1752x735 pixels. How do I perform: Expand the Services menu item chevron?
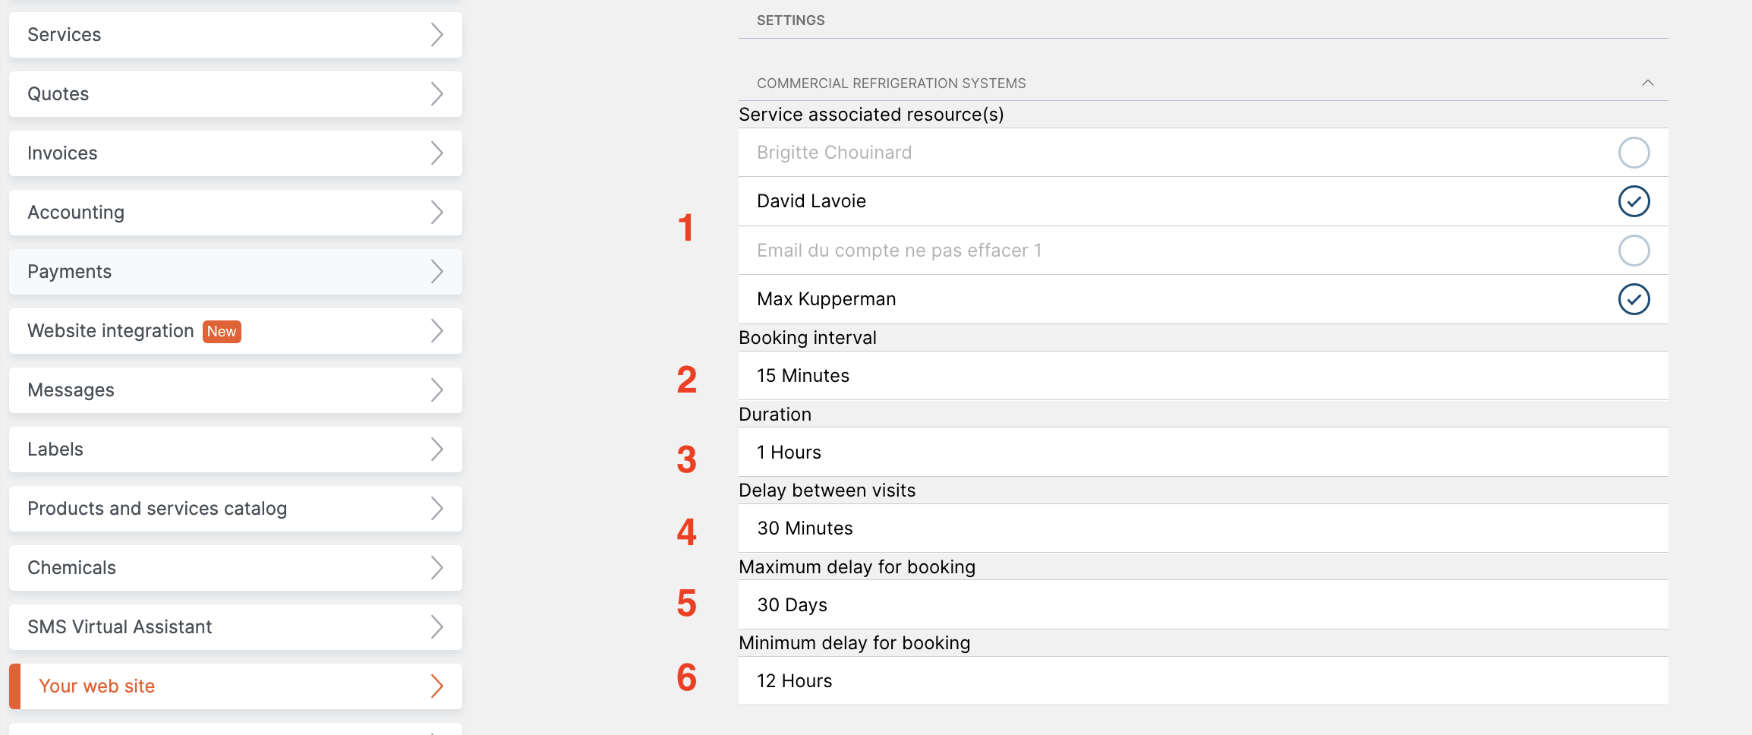(x=437, y=34)
